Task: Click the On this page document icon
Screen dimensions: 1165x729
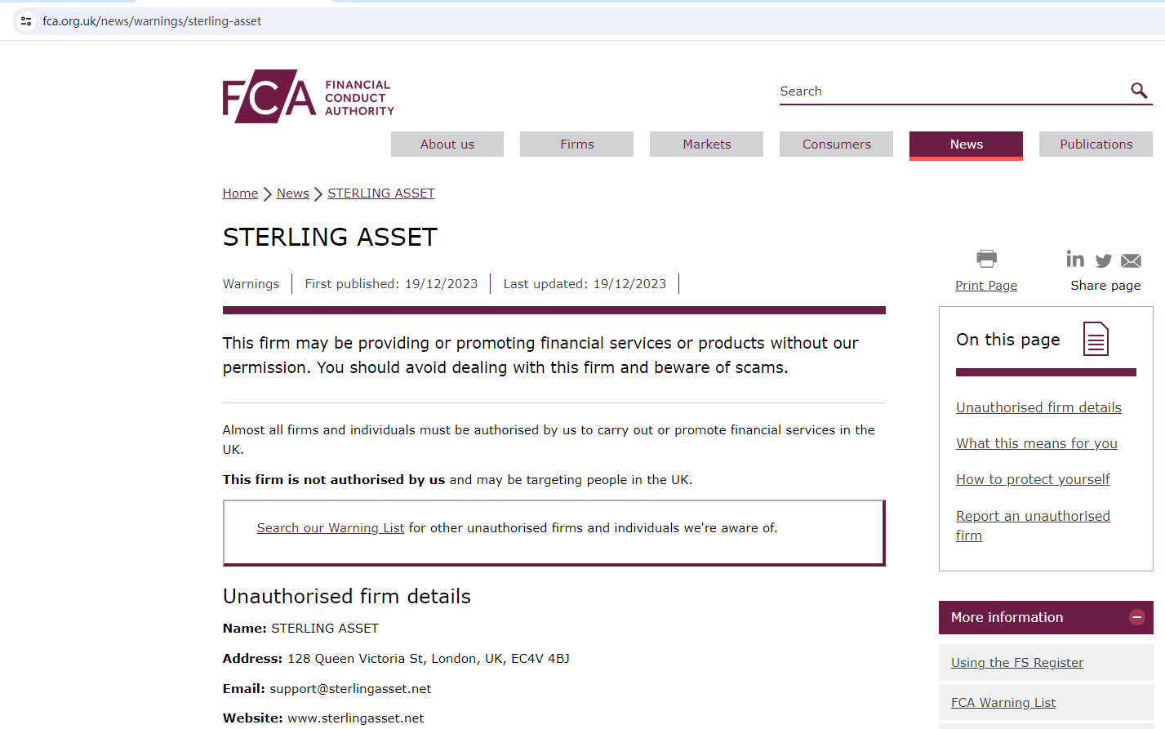Action: (x=1096, y=339)
